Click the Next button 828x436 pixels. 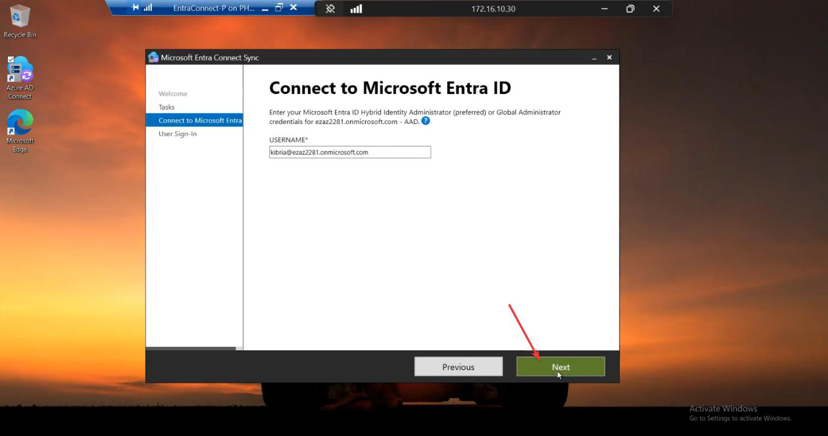[561, 367]
